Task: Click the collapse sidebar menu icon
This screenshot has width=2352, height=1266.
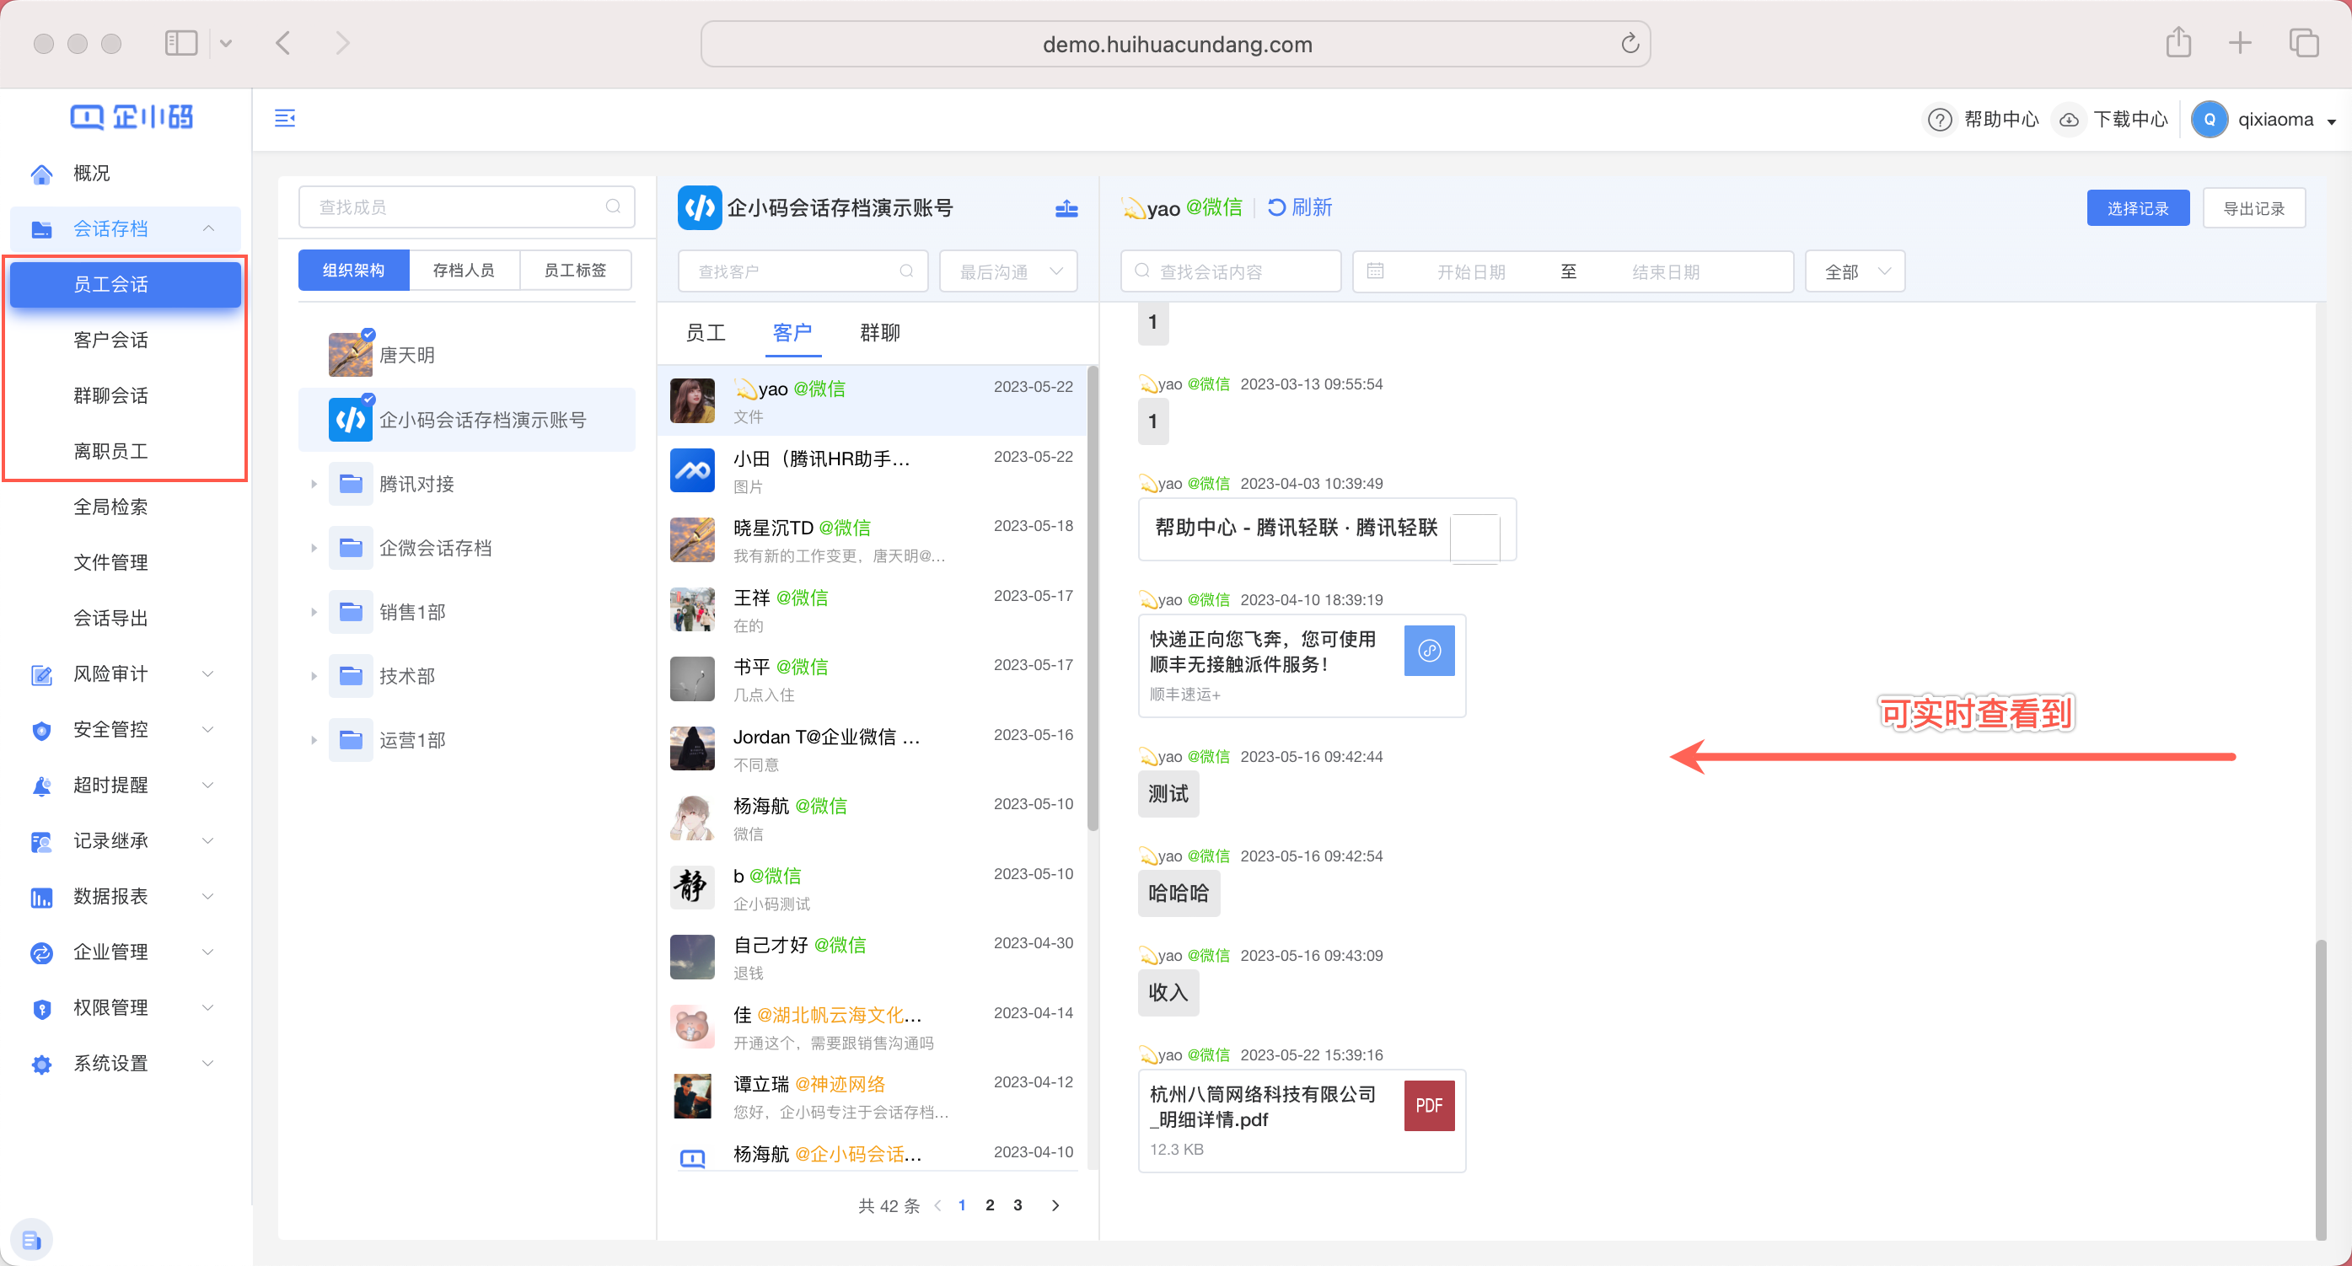Action: pyautogui.click(x=285, y=118)
